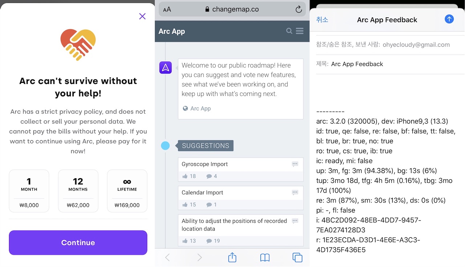Choose the 12 months ₩62,000 plan
The image size is (465, 267).
[78, 191]
